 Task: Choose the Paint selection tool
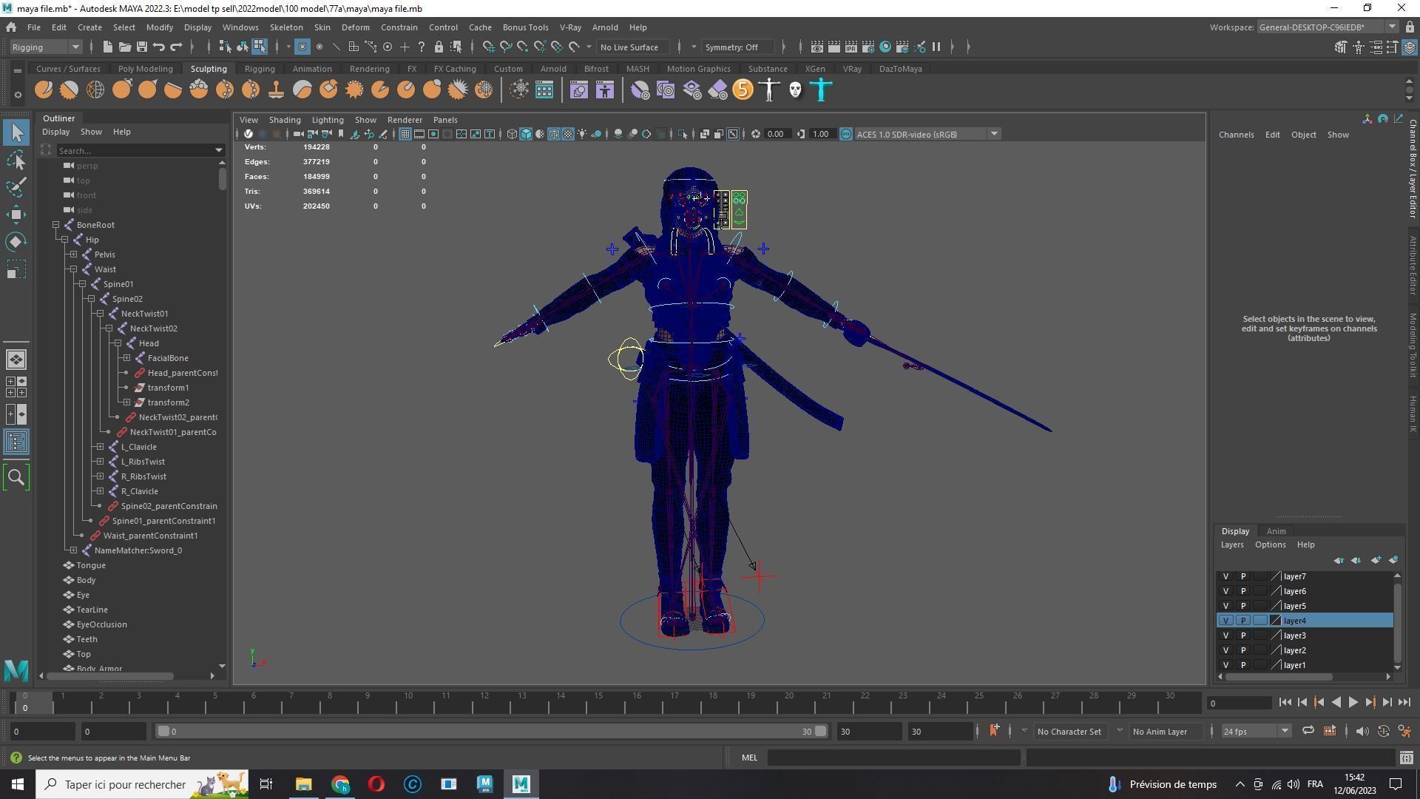click(16, 187)
